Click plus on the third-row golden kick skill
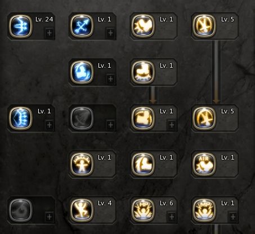The width and height of the screenshot is (255, 234). coord(172,125)
